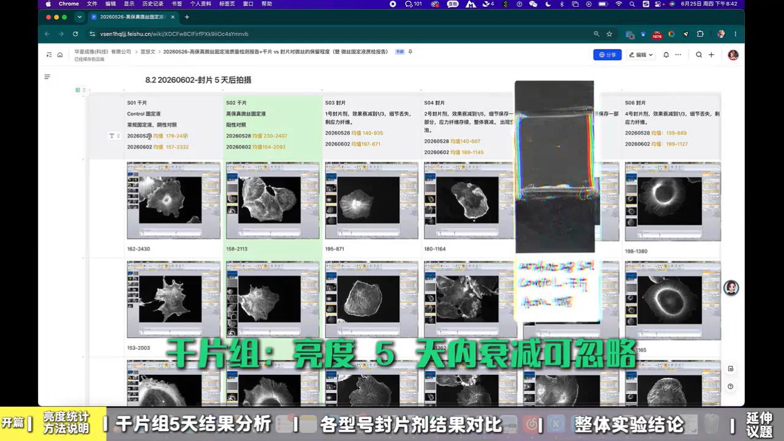Click value 162-2430 under S01 image
This screenshot has width=784, height=441.
(x=138, y=249)
